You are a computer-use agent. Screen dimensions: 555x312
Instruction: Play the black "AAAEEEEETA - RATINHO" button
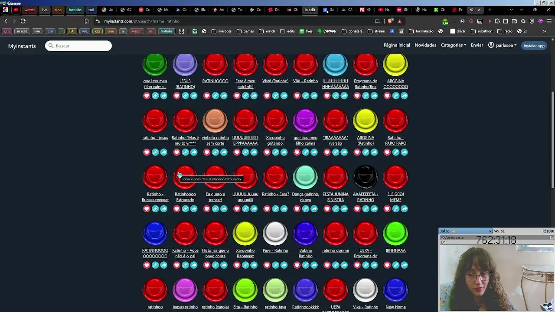pyautogui.click(x=366, y=177)
